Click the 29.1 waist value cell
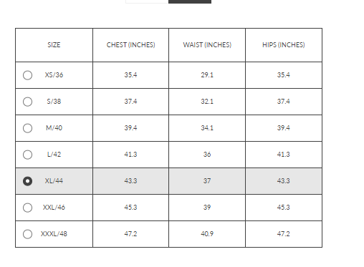 coord(207,75)
